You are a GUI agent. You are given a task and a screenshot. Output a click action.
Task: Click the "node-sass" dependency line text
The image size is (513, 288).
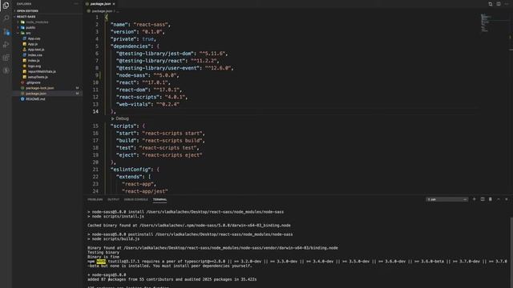point(147,75)
